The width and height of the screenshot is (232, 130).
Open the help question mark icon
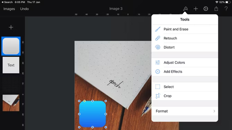pos(226,9)
